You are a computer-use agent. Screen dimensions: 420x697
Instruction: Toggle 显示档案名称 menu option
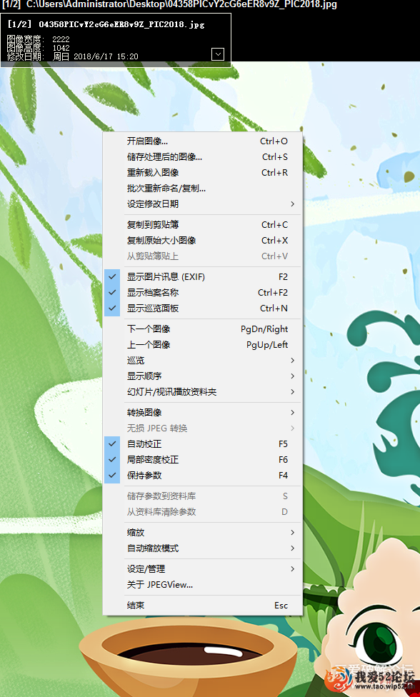[203, 293]
